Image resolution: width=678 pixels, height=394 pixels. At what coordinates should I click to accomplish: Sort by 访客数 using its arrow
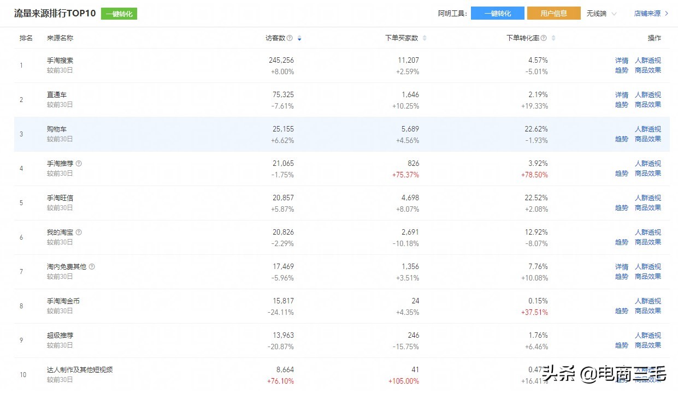click(x=299, y=38)
